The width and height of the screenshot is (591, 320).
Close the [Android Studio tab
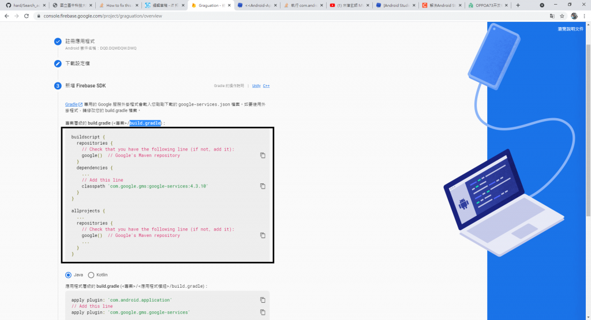click(414, 5)
